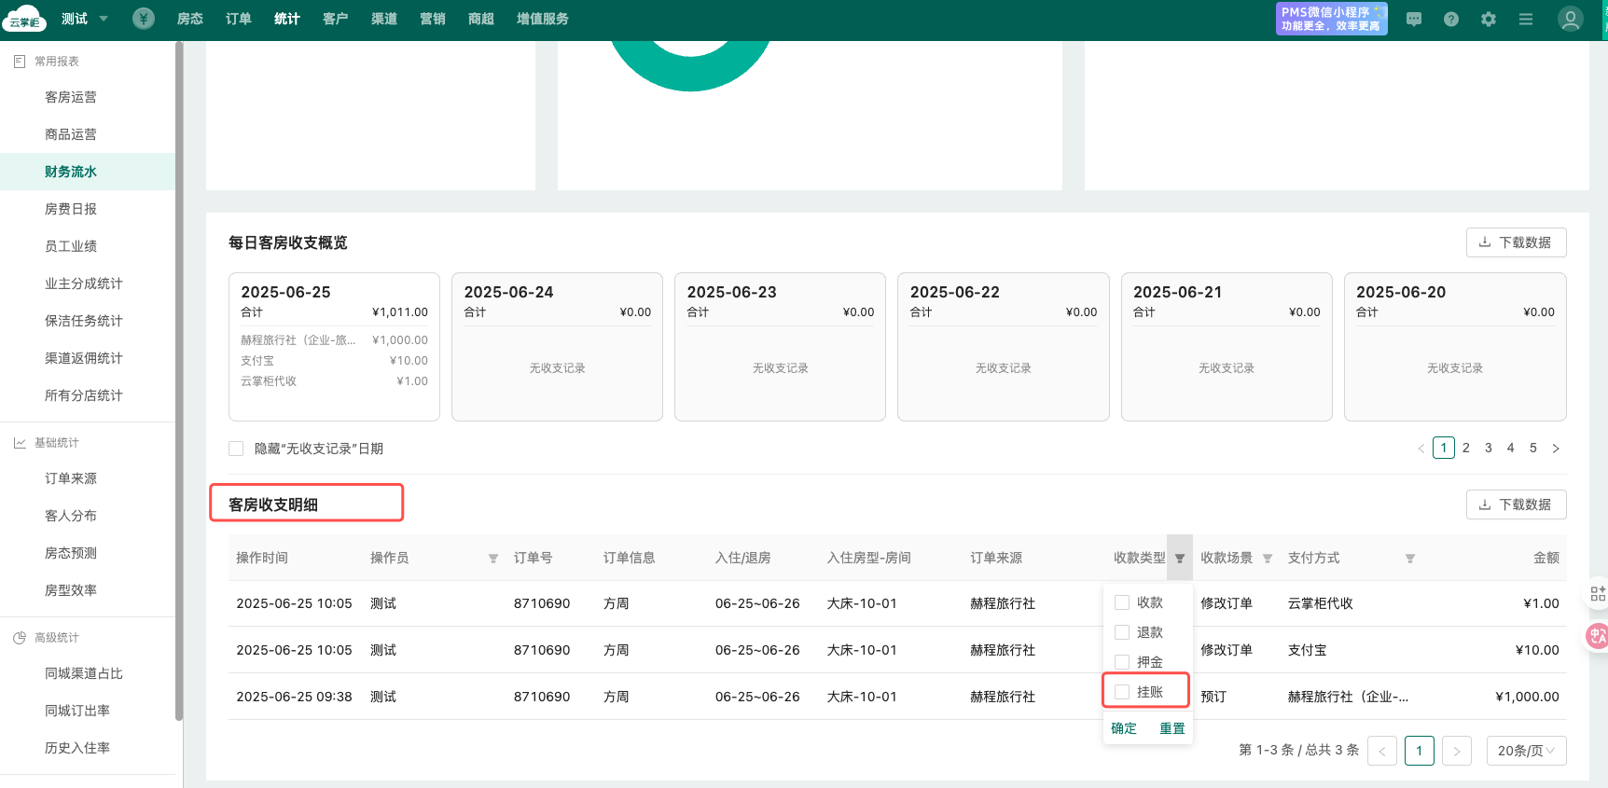Open the help question mark icon
The height and width of the screenshot is (788, 1608).
(1451, 19)
